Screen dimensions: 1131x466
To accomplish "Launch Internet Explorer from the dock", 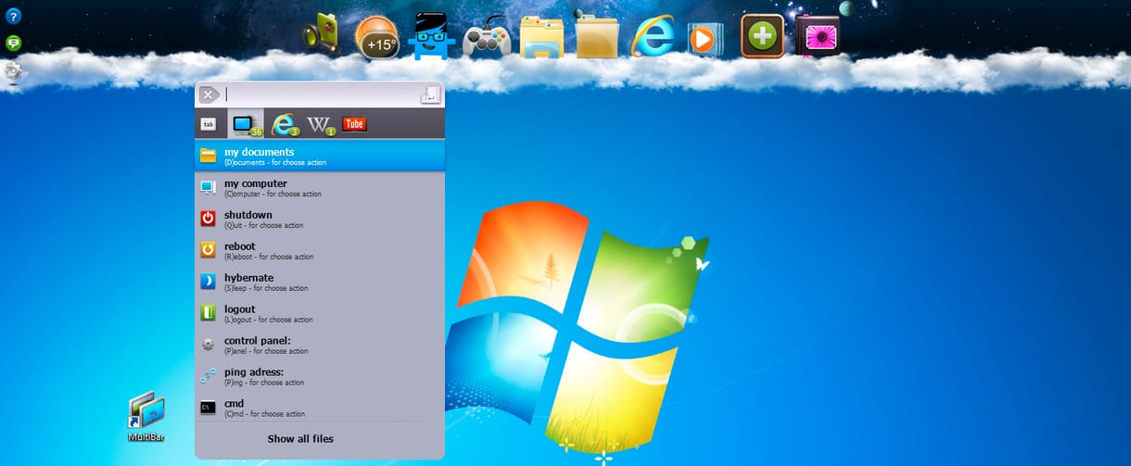I will (653, 37).
